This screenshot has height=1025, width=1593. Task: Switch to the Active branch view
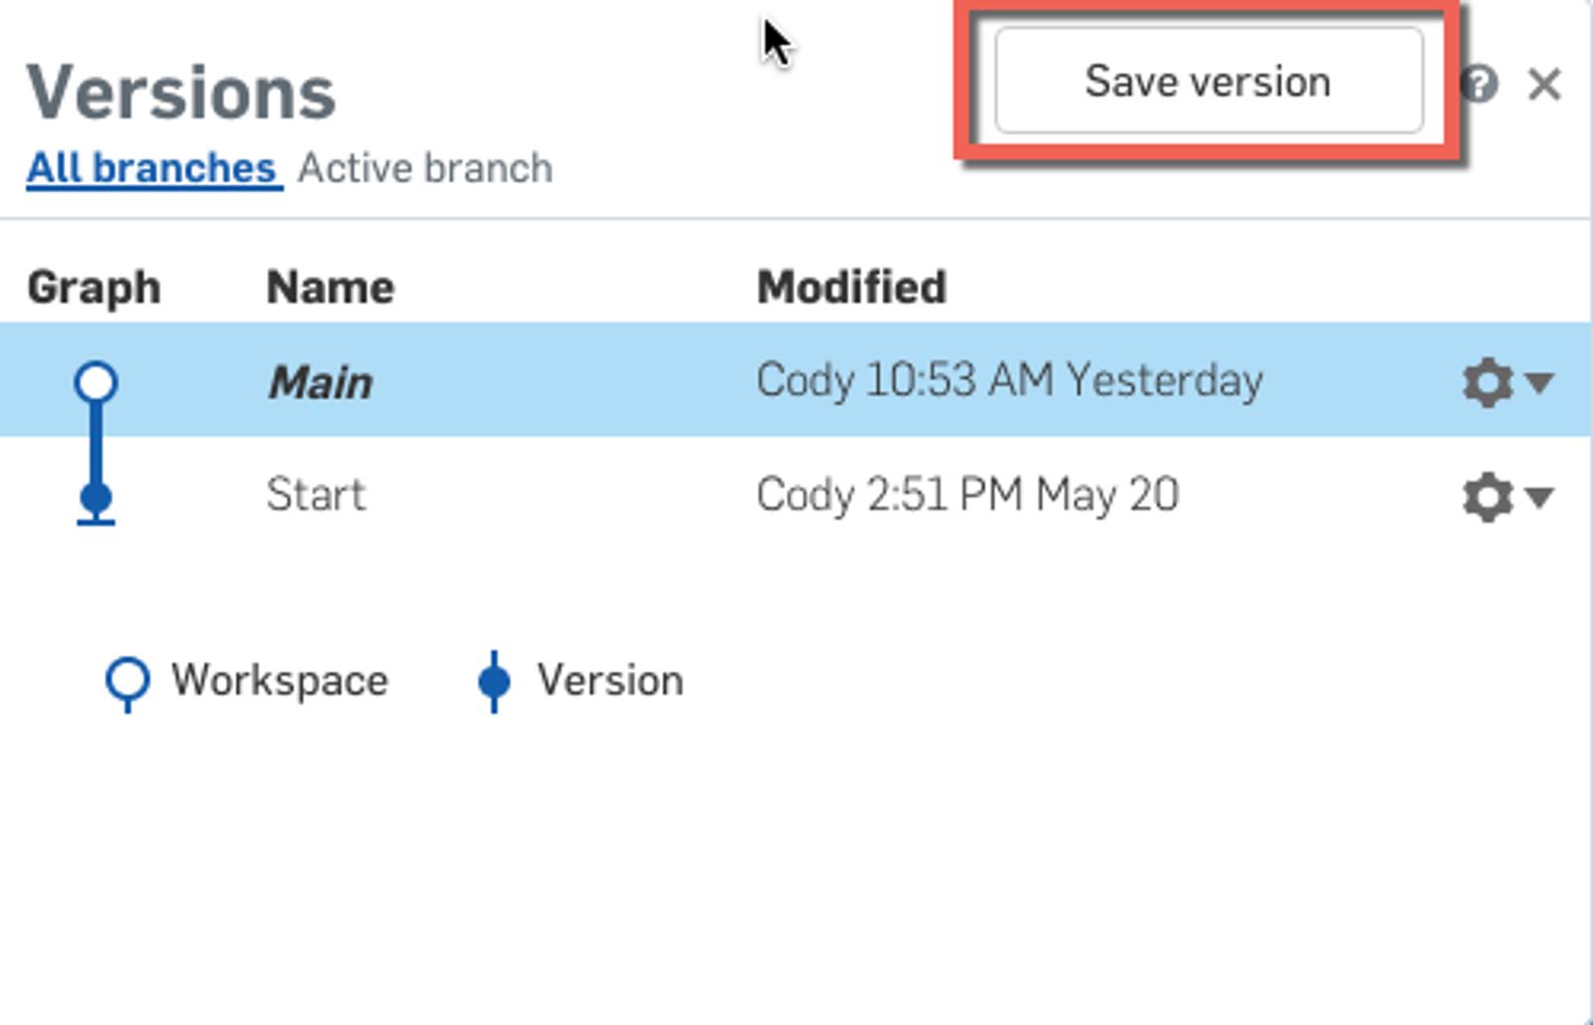click(x=425, y=168)
